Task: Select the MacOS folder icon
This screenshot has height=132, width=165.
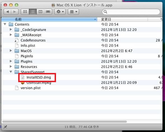Action: click(17, 51)
